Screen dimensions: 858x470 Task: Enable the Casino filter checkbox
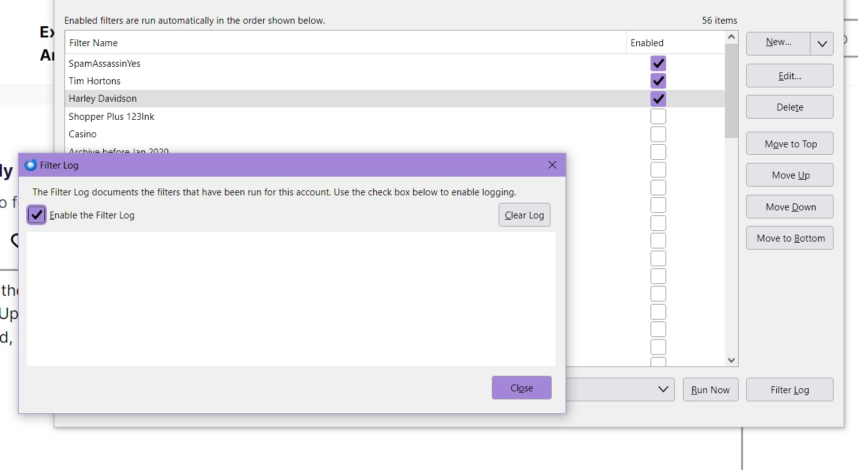point(658,134)
